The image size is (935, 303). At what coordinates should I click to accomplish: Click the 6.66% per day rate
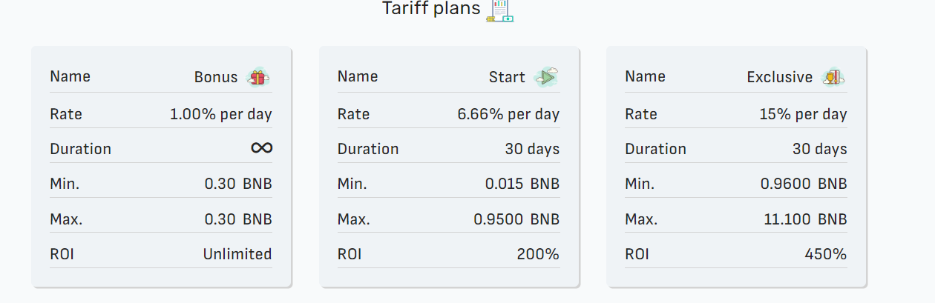click(x=508, y=114)
